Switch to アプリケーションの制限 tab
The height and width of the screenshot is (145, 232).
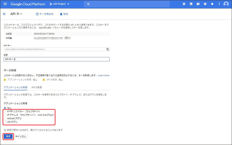(15, 88)
